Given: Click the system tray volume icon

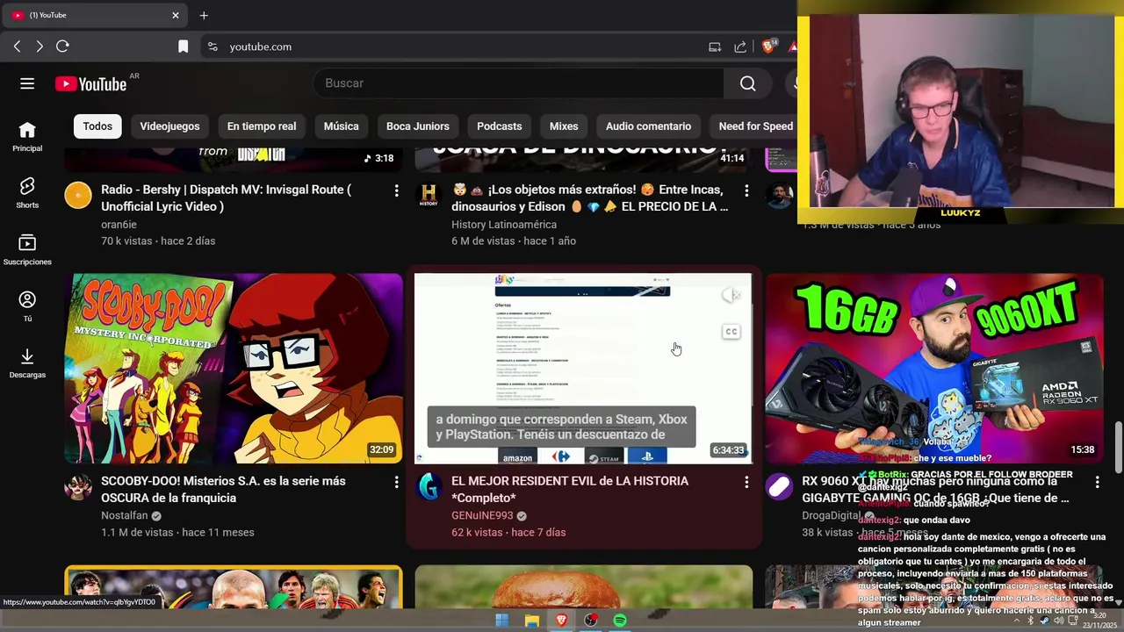Looking at the screenshot, I should (x=1058, y=621).
